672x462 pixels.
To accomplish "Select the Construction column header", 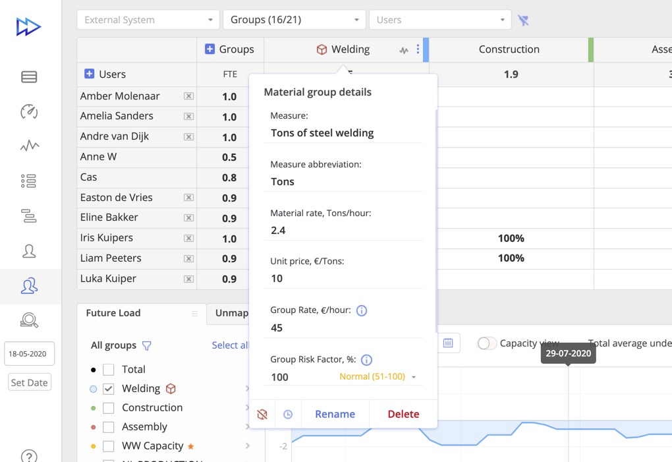I will (509, 49).
